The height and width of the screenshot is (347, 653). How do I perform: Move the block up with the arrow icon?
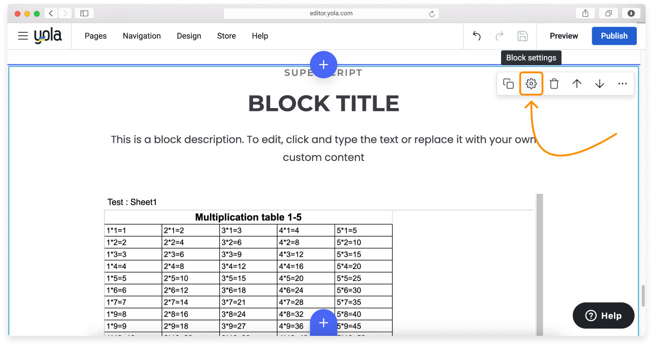576,84
